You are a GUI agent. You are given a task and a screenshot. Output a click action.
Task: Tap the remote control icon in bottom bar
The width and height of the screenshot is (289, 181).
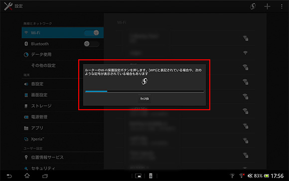coord(150,176)
